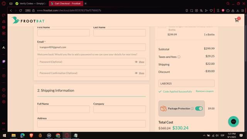Add page to bookmarks heart icon
247x139 pixels.
(x=211, y=10)
